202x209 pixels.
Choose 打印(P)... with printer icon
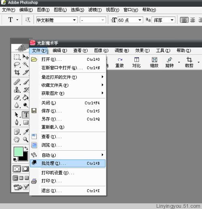click(x=68, y=181)
